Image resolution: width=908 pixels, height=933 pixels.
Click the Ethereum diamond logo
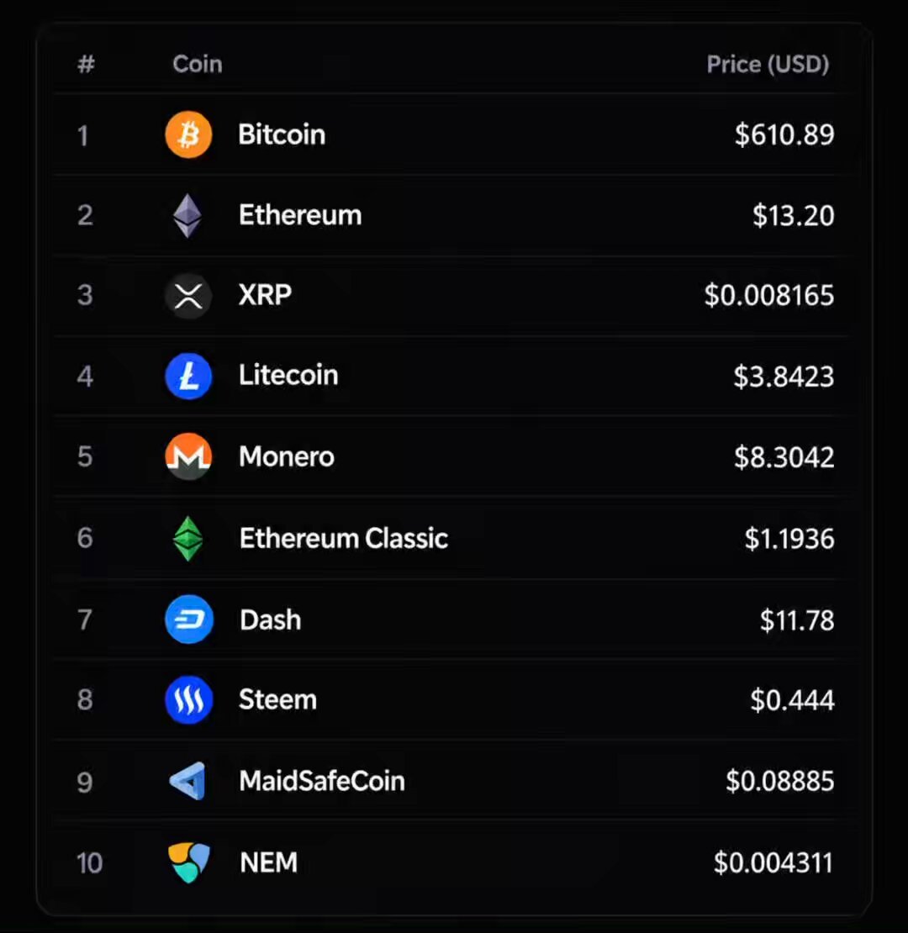point(187,215)
